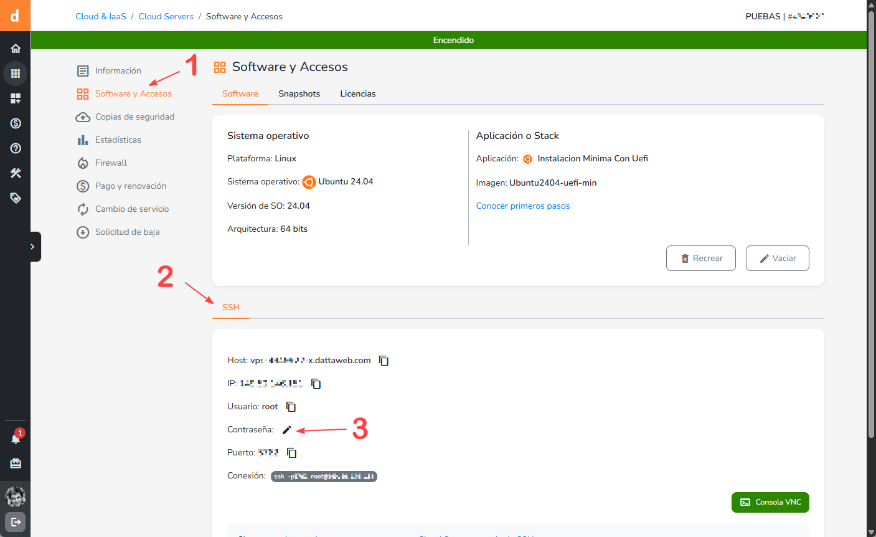Open Información in the side menu
The width and height of the screenshot is (876, 537).
click(x=118, y=70)
